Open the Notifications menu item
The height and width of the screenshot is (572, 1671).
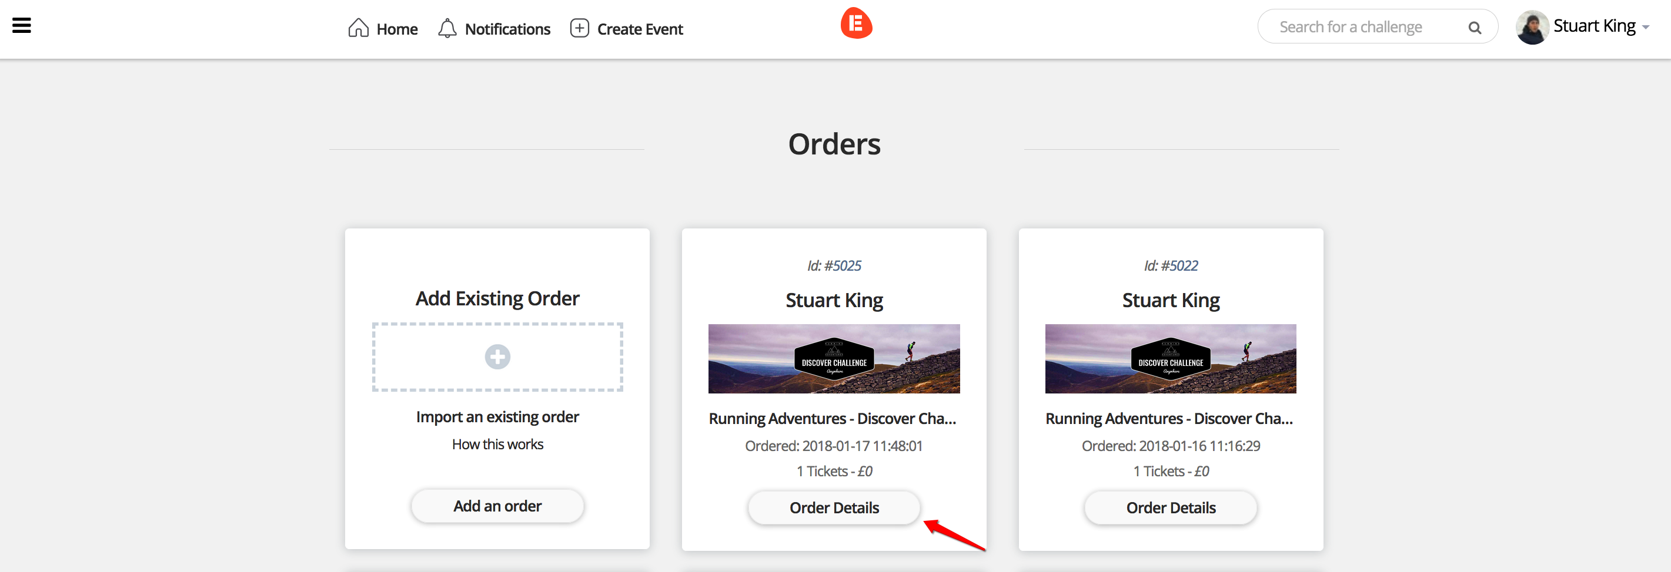tap(507, 29)
